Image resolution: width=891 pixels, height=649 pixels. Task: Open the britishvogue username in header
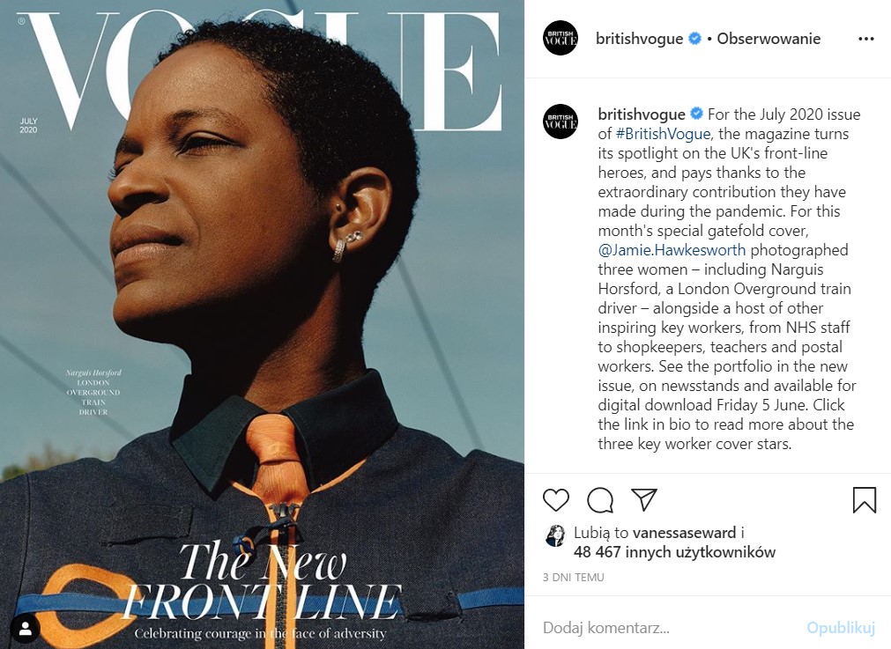pos(639,39)
